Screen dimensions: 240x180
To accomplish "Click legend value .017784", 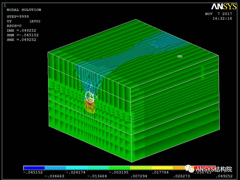I will pyautogui.click(x=160, y=172).
